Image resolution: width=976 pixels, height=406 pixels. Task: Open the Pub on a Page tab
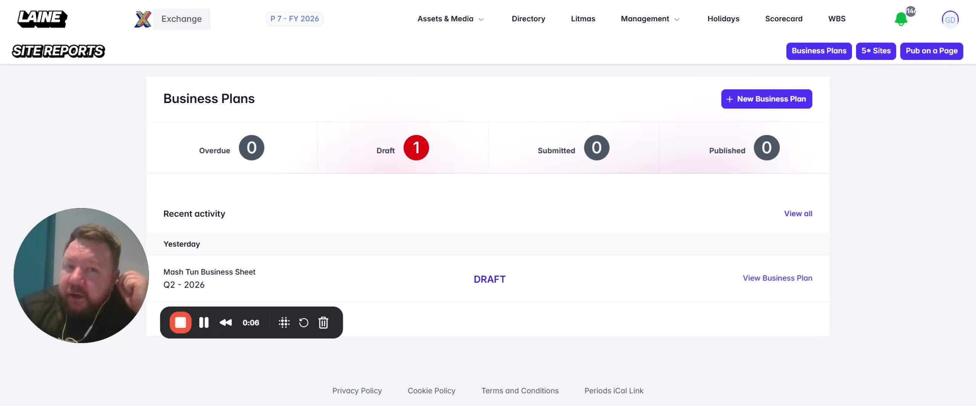[x=931, y=51]
